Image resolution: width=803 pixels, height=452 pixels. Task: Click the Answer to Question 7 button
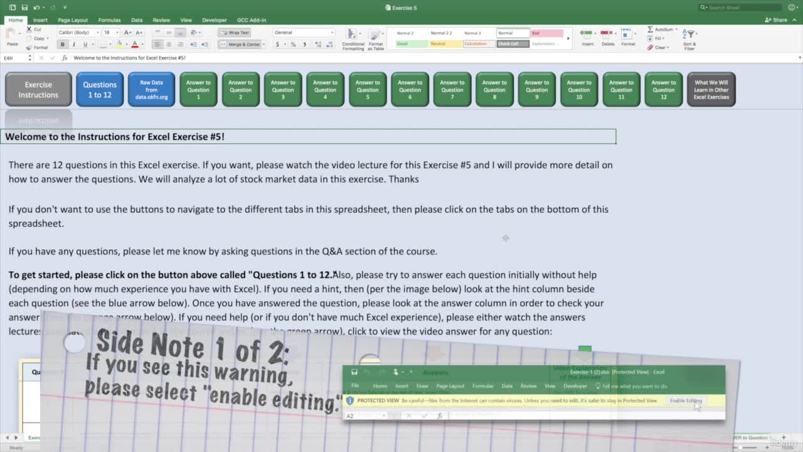point(452,89)
